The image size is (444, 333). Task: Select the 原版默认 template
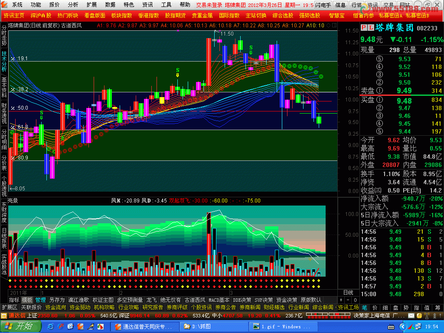(x=311, y=300)
